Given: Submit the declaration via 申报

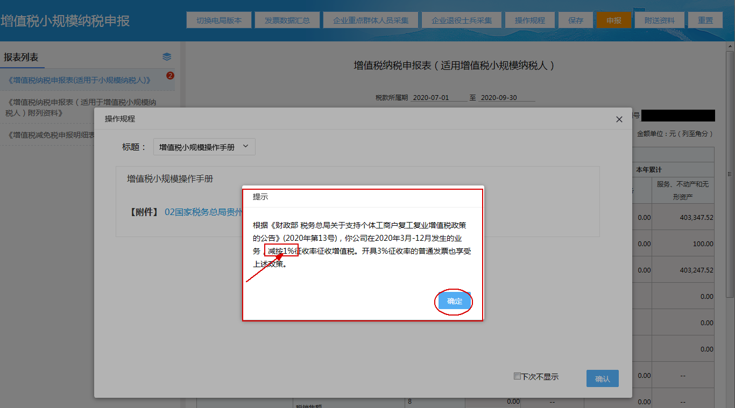Looking at the screenshot, I should (613, 20).
